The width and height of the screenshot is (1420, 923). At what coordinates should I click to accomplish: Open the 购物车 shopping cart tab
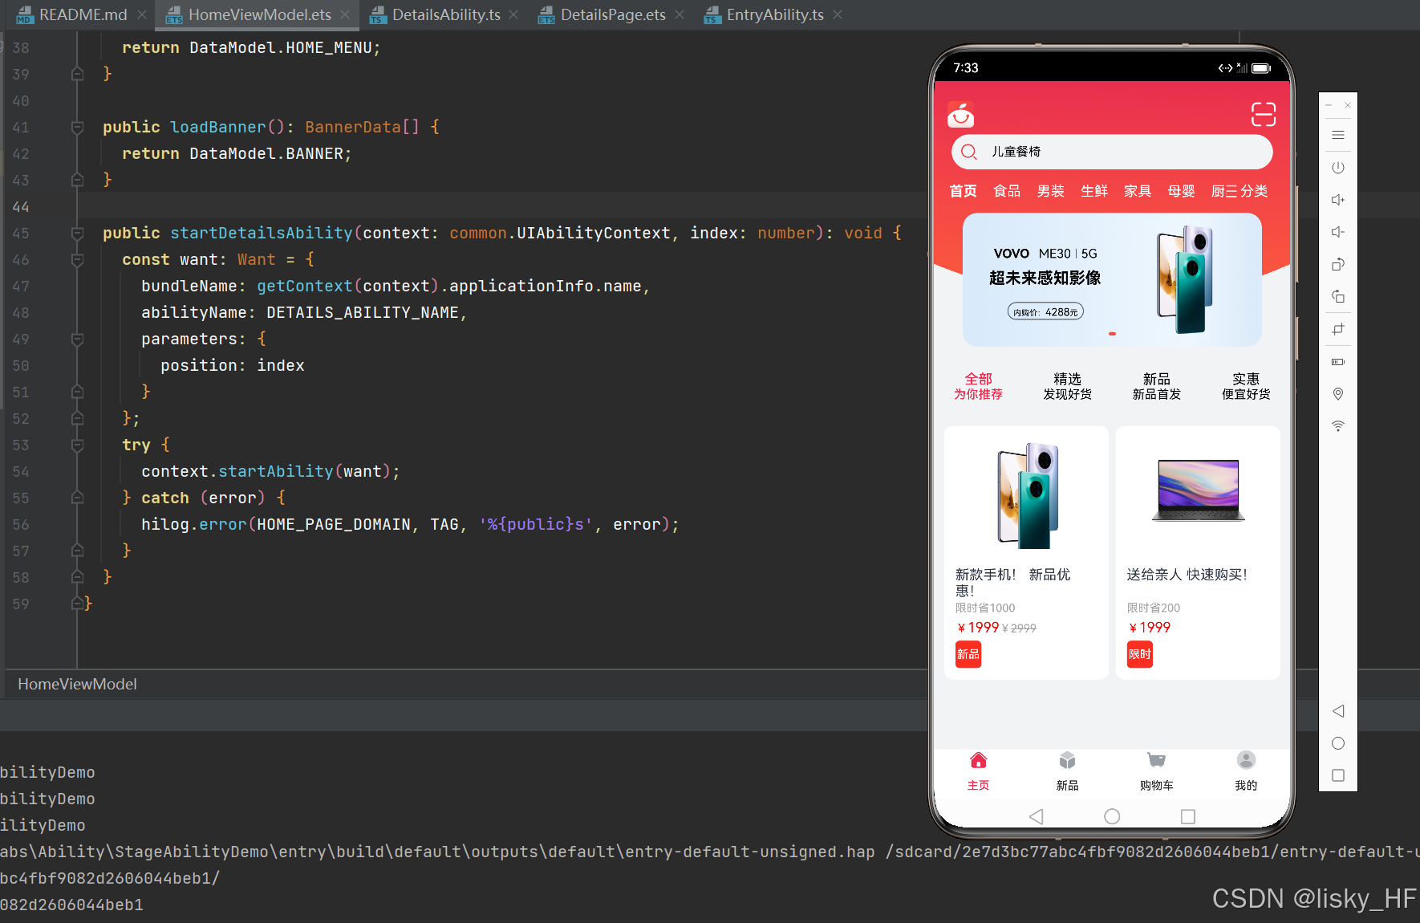coord(1156,771)
